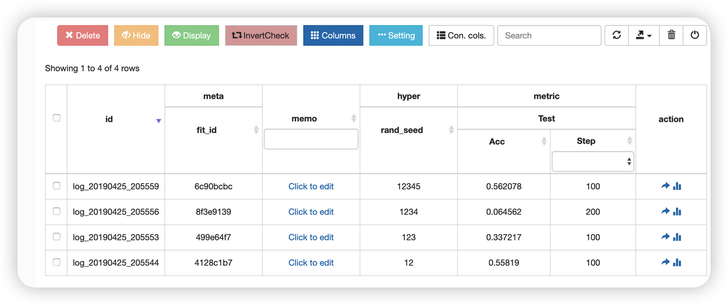Viewport: 728px width, 305px height.
Task: Open bar chart for log_20190425_205544
Action: click(x=677, y=262)
